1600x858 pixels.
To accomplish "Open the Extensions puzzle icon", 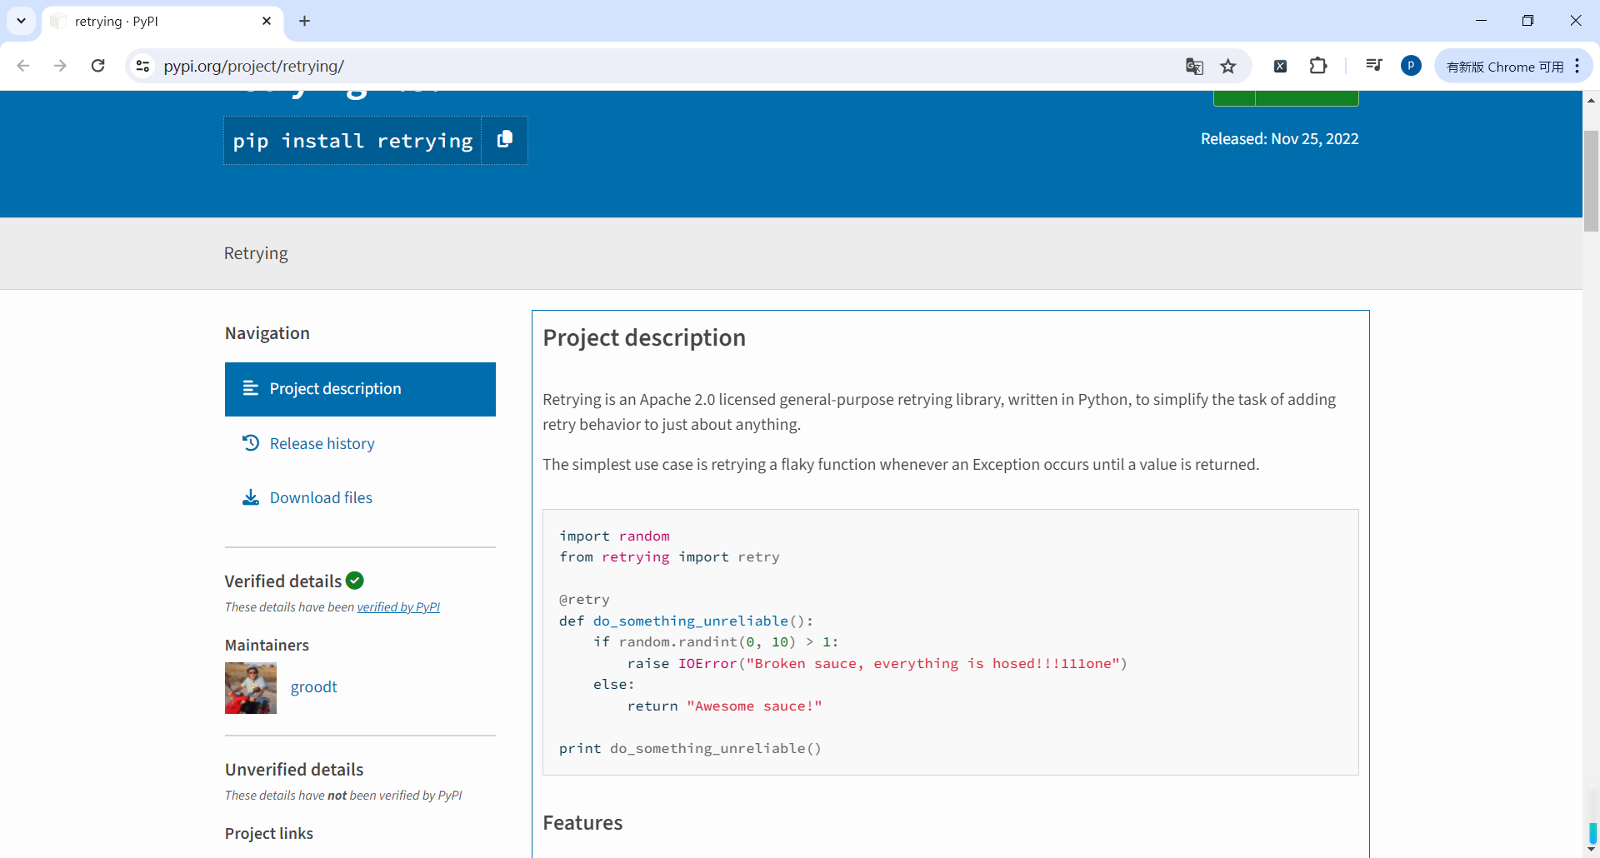I will coord(1318,66).
